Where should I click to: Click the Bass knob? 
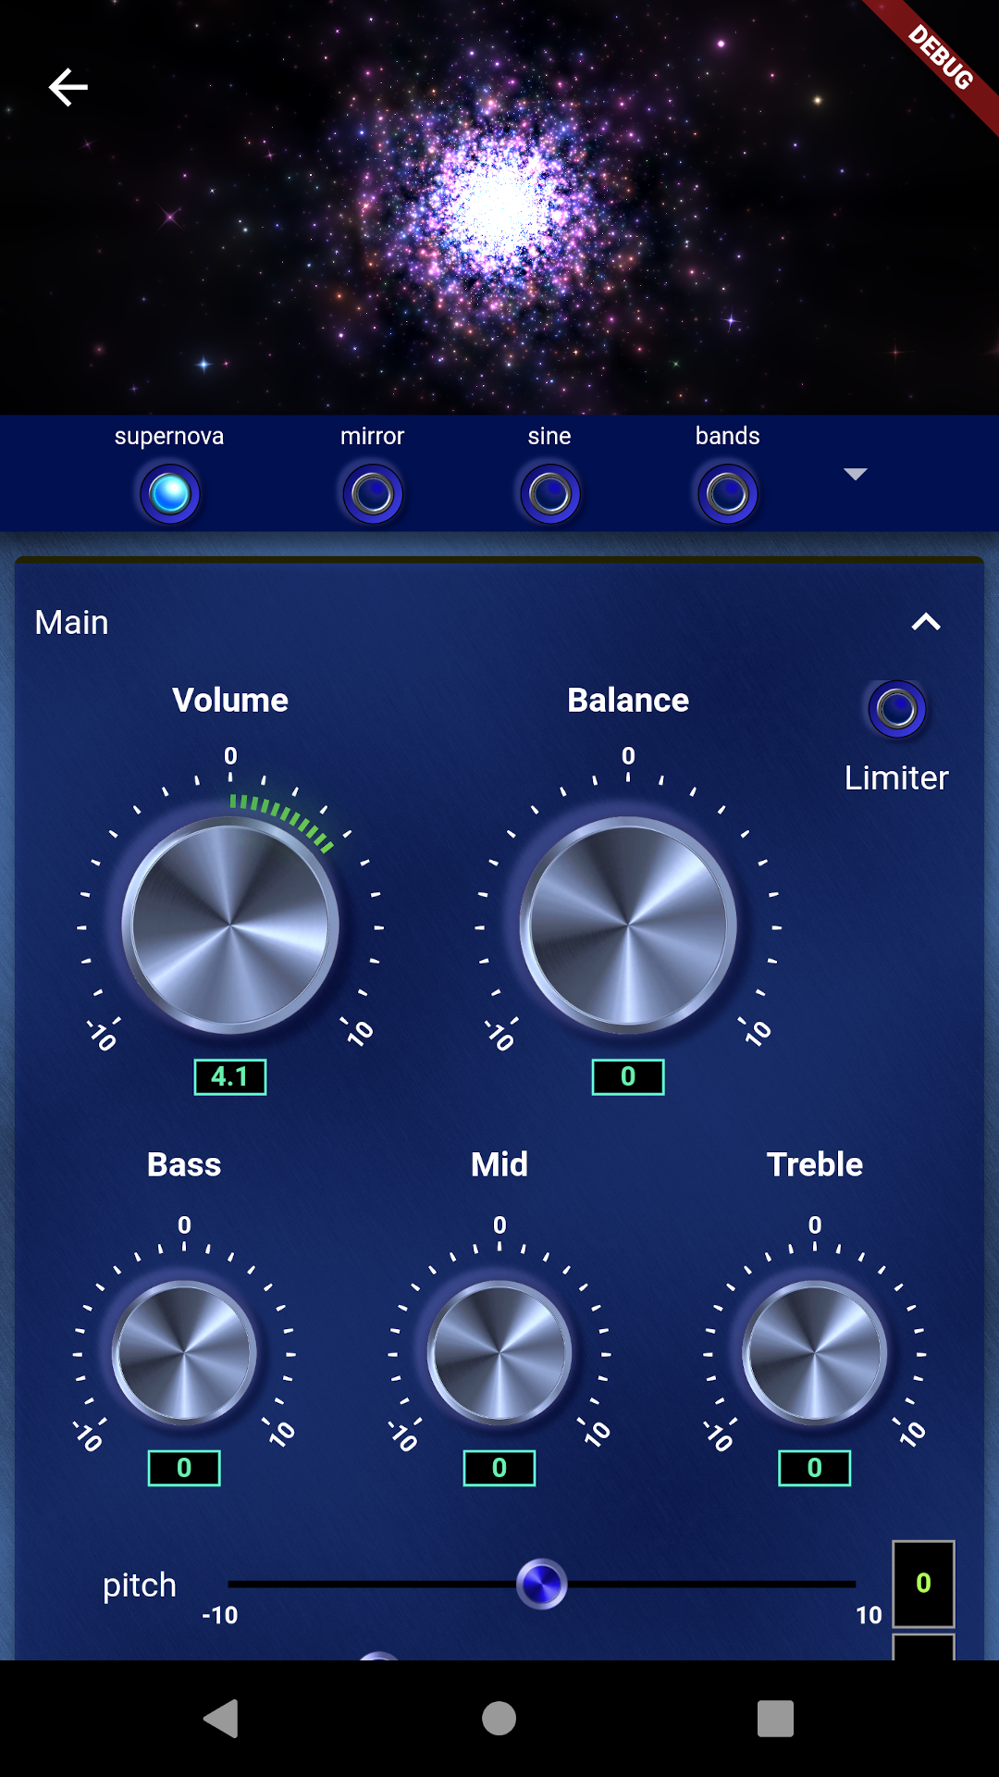[x=184, y=1352]
